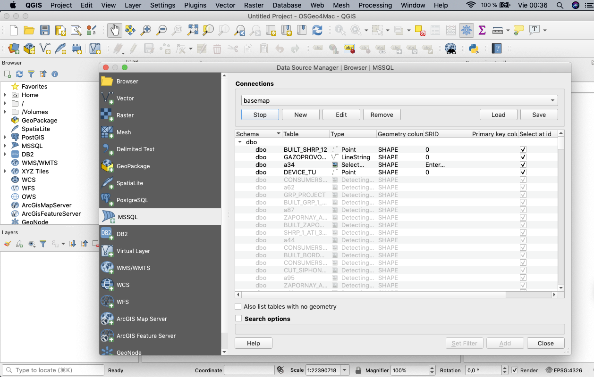Click the Zoom Full extent icon
Viewport: 594px width, 377px height.
coord(193,30)
